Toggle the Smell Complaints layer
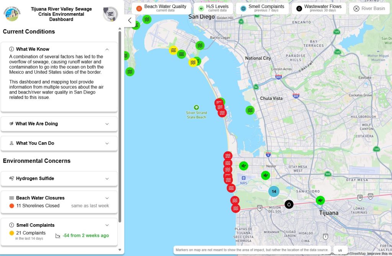Screen dimensions: 392x256 pyautogui.click(x=262, y=8)
